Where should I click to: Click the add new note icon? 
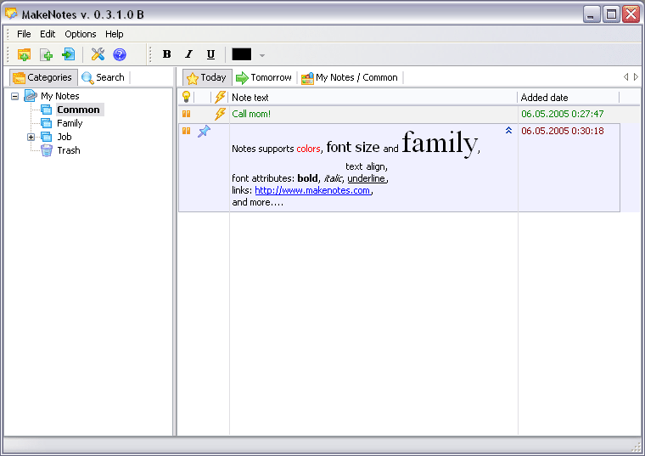pos(47,54)
